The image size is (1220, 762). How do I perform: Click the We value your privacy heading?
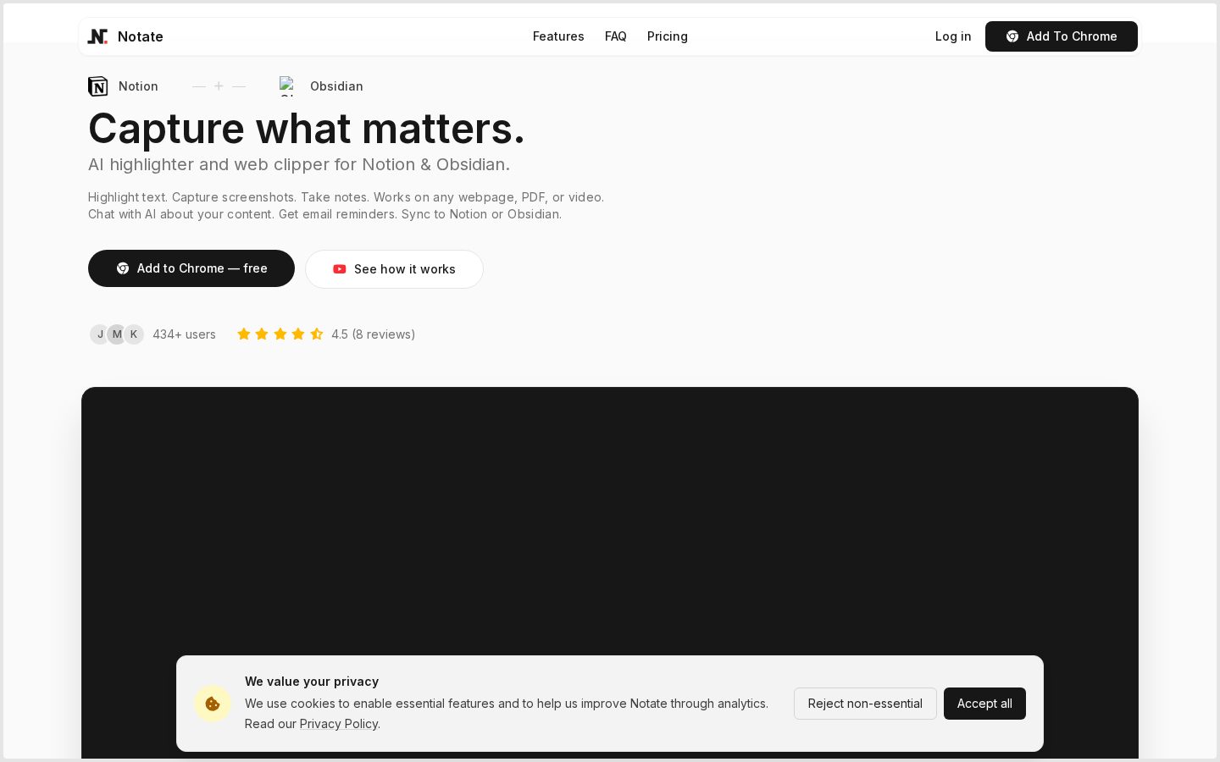pyautogui.click(x=312, y=682)
